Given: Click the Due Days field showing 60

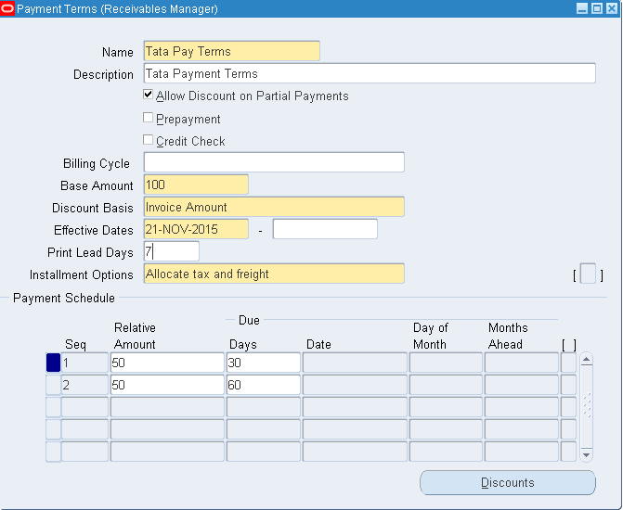Looking at the screenshot, I should (263, 385).
